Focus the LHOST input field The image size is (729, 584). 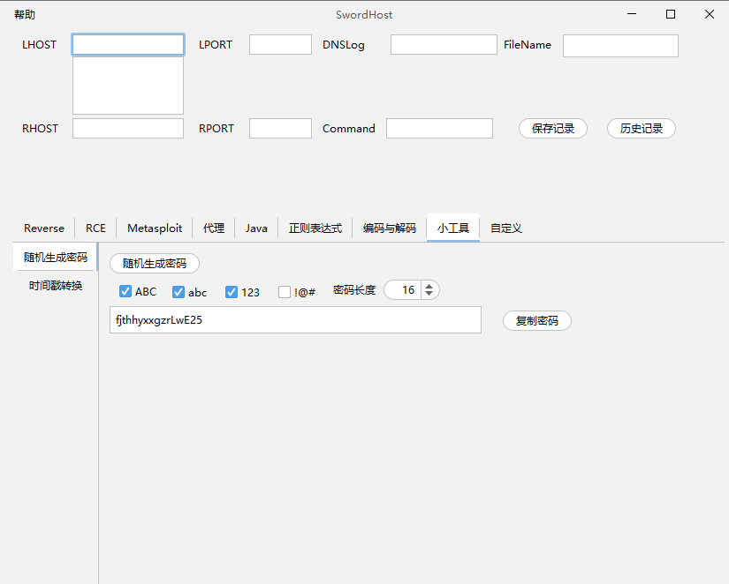pyautogui.click(x=128, y=45)
